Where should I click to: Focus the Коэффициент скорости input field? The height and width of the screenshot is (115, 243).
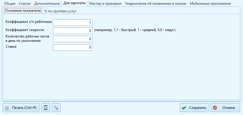[73, 31]
